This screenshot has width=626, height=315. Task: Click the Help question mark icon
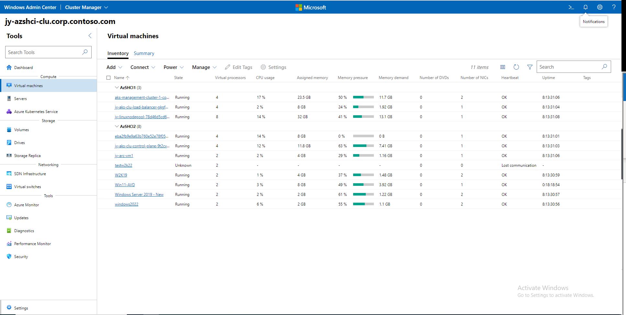tap(614, 7)
